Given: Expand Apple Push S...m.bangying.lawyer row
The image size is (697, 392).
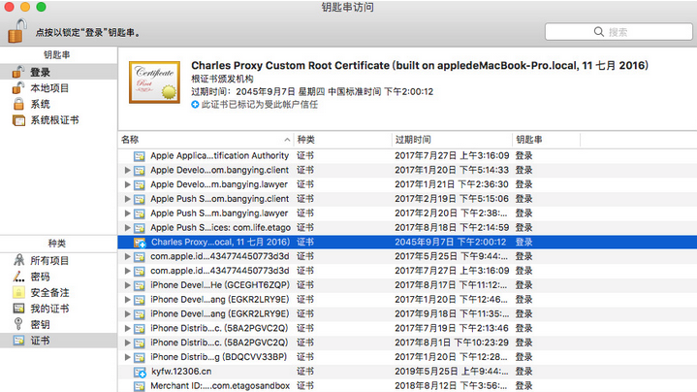Looking at the screenshot, I should point(127,213).
